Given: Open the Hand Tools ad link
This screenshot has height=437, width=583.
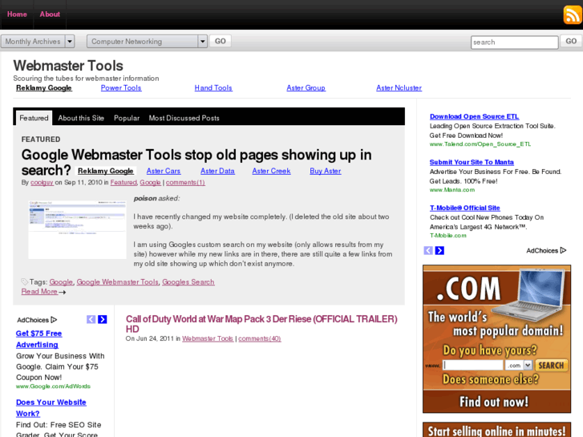Looking at the screenshot, I should tap(213, 87).
